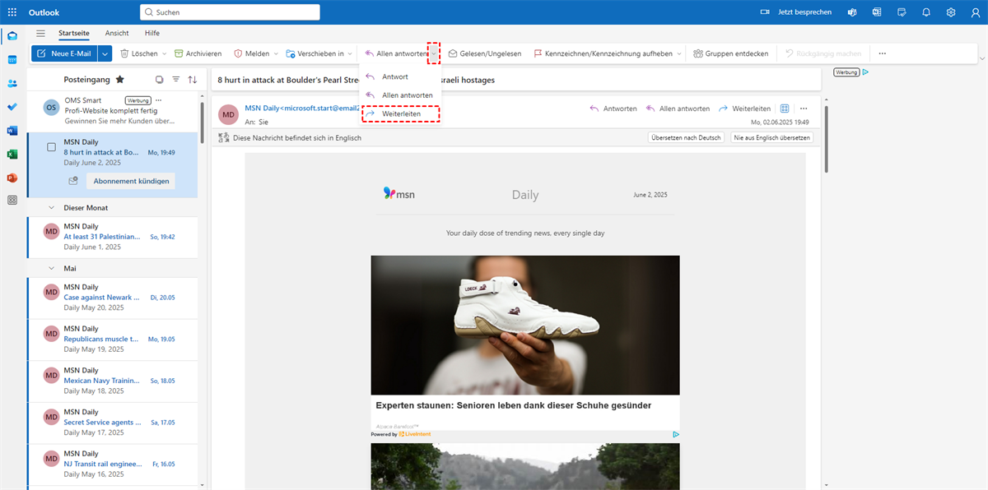Toggle the navigation pane hamburger

point(40,33)
